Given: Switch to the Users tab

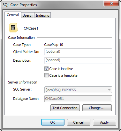Looking at the screenshot, I should click(x=27, y=15).
